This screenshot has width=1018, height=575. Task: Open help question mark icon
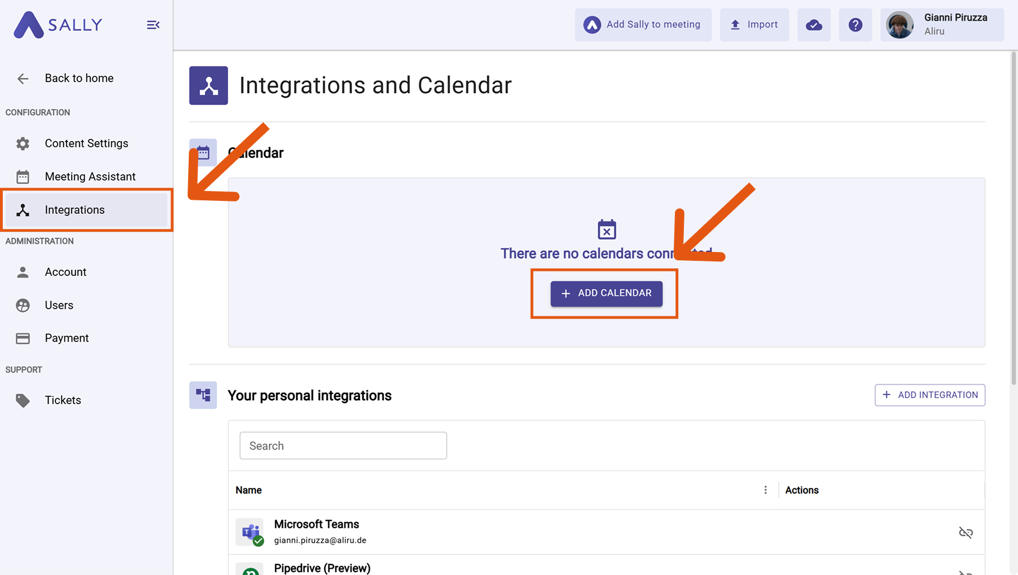tap(855, 24)
